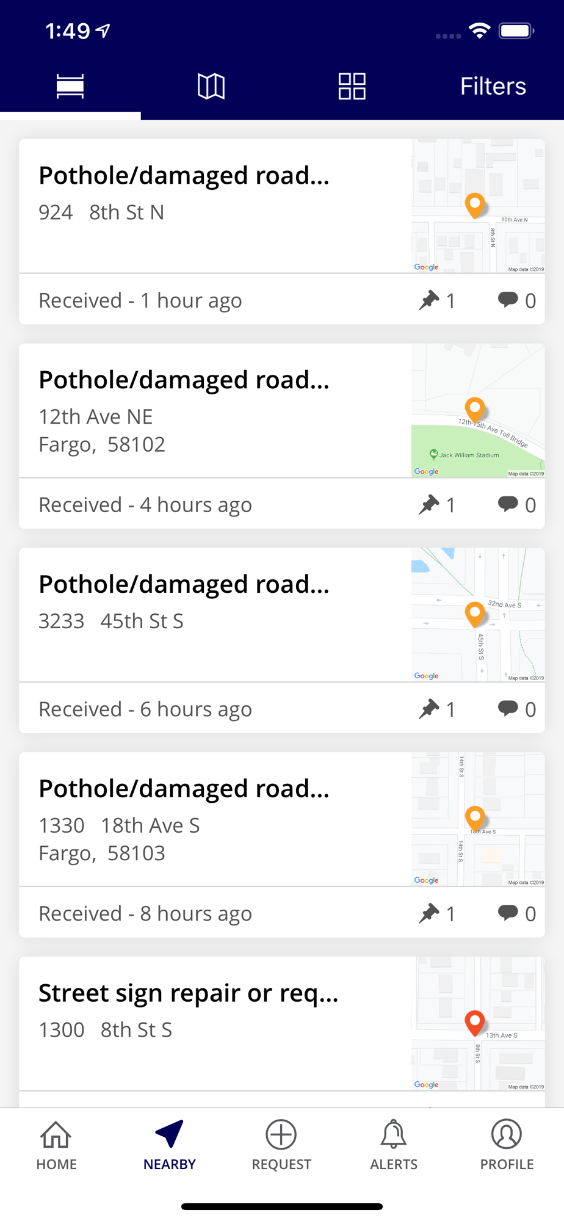This screenshot has height=1221, width=564.
Task: Open map thumbnail for 924 8th St N
Action: (x=478, y=206)
